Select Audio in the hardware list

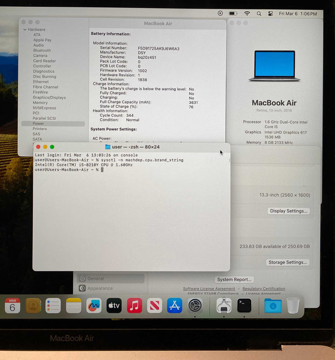38,45
